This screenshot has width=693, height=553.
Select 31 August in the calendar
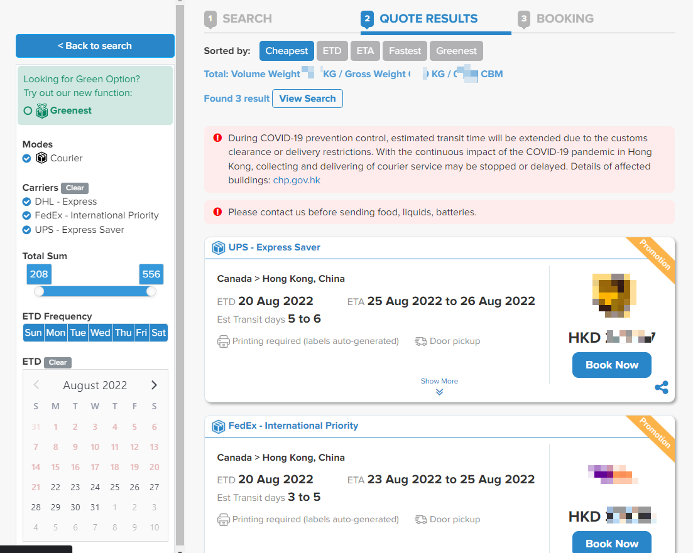click(x=95, y=508)
